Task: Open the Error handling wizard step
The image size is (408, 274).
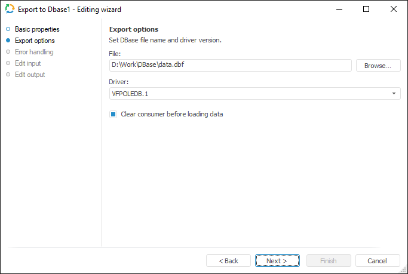Action: point(34,52)
